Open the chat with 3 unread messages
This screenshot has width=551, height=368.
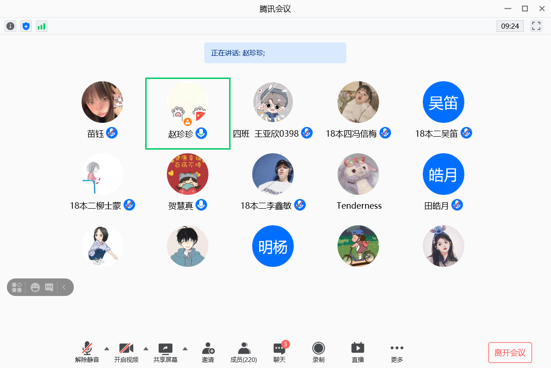(x=279, y=352)
